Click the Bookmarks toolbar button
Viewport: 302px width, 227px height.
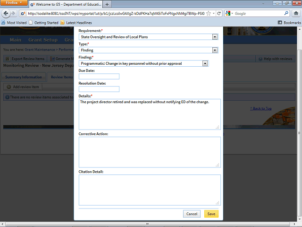[x=289, y=23]
